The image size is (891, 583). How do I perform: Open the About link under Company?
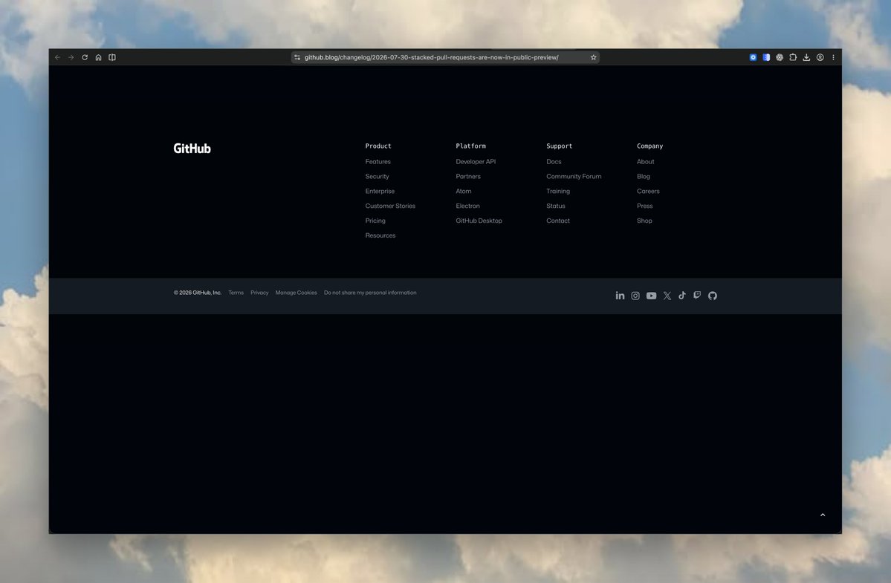tap(645, 162)
